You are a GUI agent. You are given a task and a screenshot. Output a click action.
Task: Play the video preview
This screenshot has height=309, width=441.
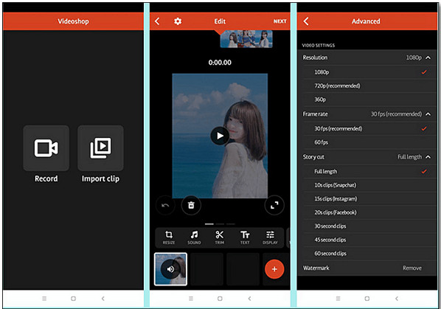click(220, 136)
